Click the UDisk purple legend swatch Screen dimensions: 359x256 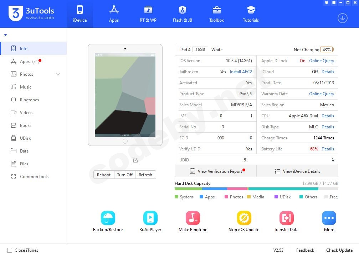[276, 197]
